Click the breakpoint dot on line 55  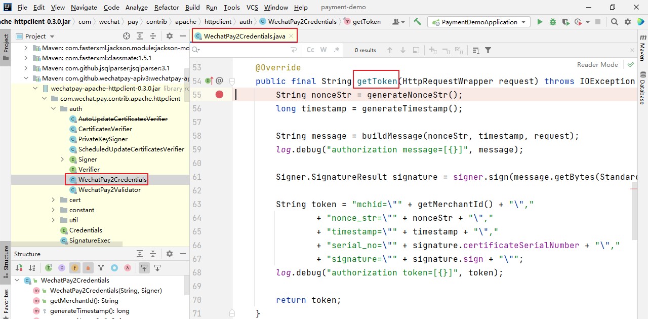click(219, 95)
